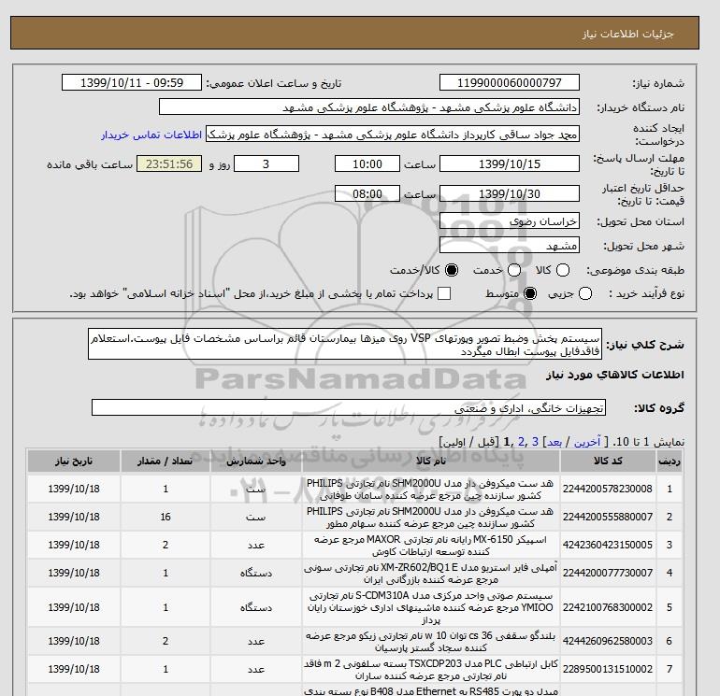
Task: Select product code 4242360423150005
Action: click(x=608, y=545)
